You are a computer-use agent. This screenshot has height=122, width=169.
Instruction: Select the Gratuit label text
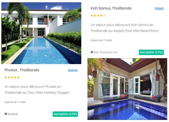coord(13,114)
